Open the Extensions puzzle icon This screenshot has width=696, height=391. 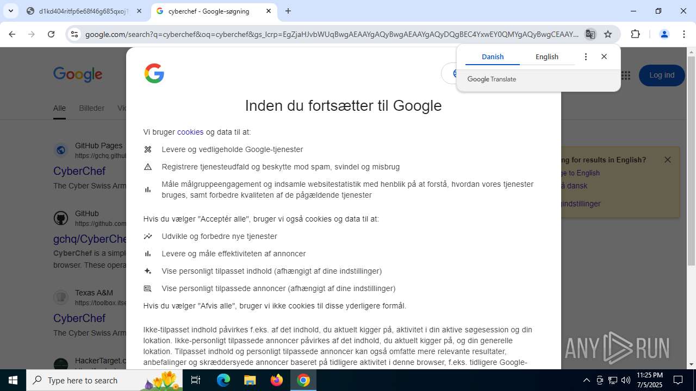tap(635, 34)
